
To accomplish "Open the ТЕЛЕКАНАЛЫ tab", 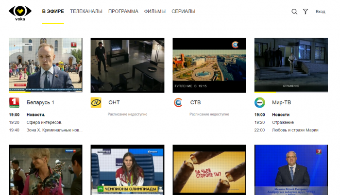I will 86,11.
